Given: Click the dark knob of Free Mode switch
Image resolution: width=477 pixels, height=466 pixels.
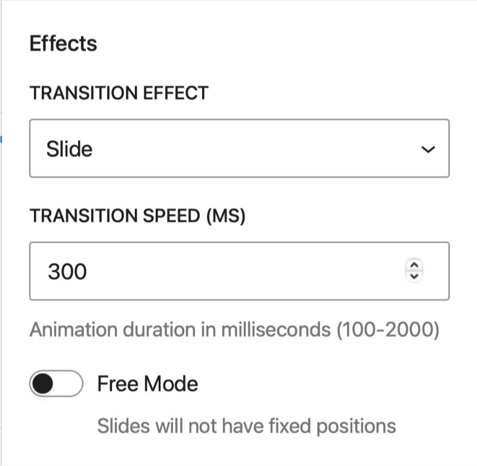Looking at the screenshot, I should pos(43,384).
